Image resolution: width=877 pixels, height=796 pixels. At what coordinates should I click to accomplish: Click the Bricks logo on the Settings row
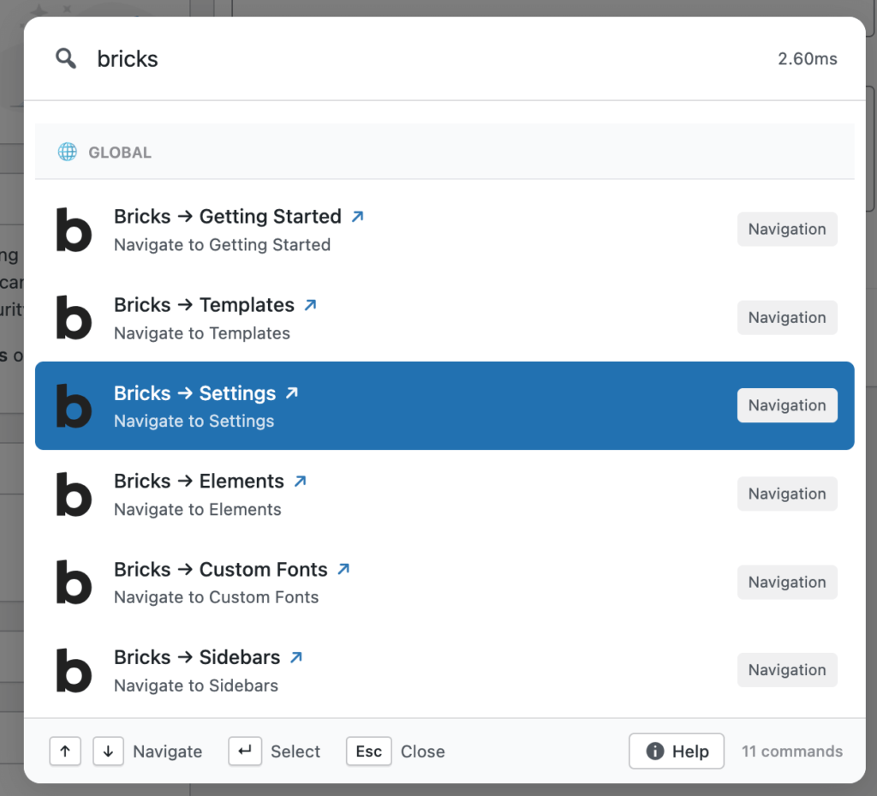[74, 406]
